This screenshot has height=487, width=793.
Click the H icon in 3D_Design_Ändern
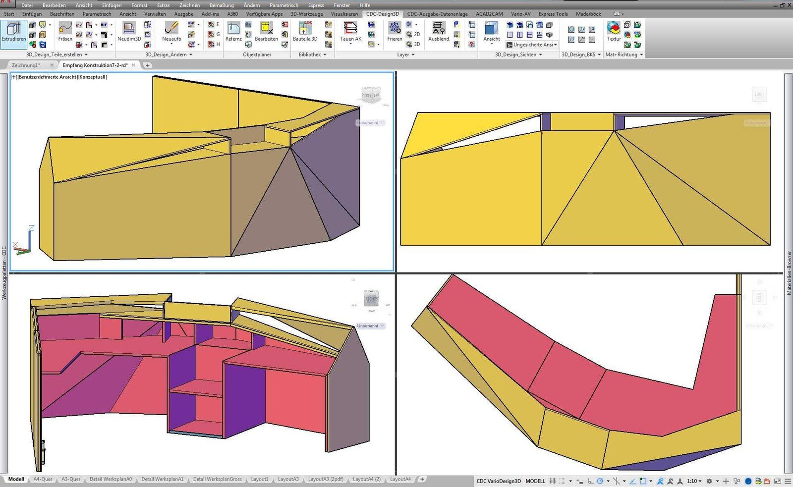(x=214, y=44)
